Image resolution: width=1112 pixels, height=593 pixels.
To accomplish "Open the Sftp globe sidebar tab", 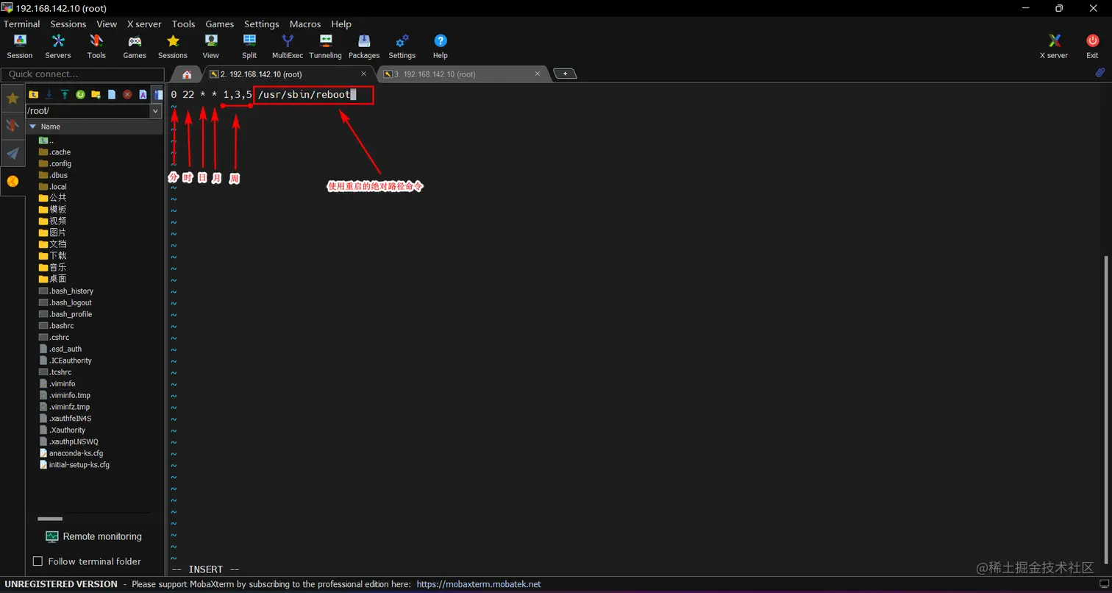I will tap(13, 181).
